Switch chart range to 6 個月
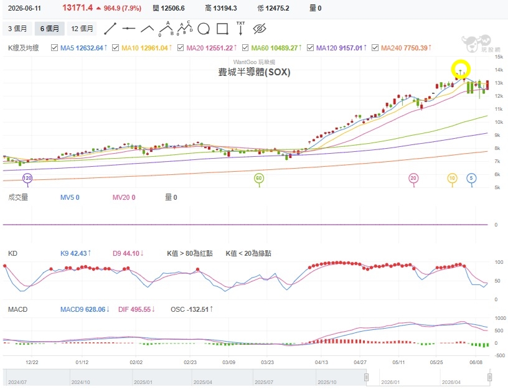508x389 pixels. [50, 29]
